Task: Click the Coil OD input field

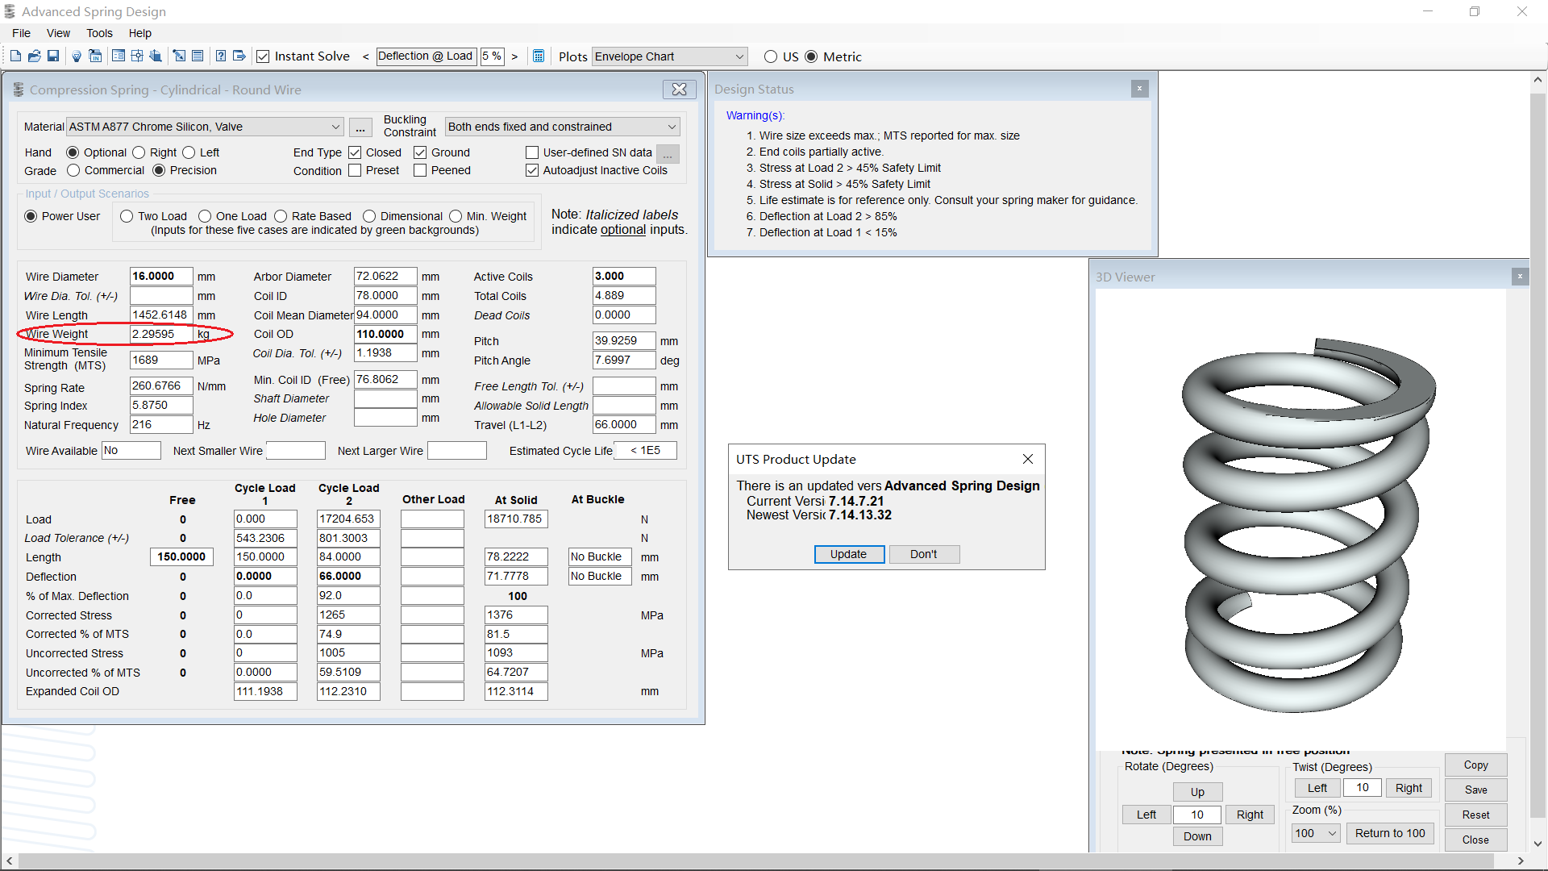Action: click(x=385, y=334)
